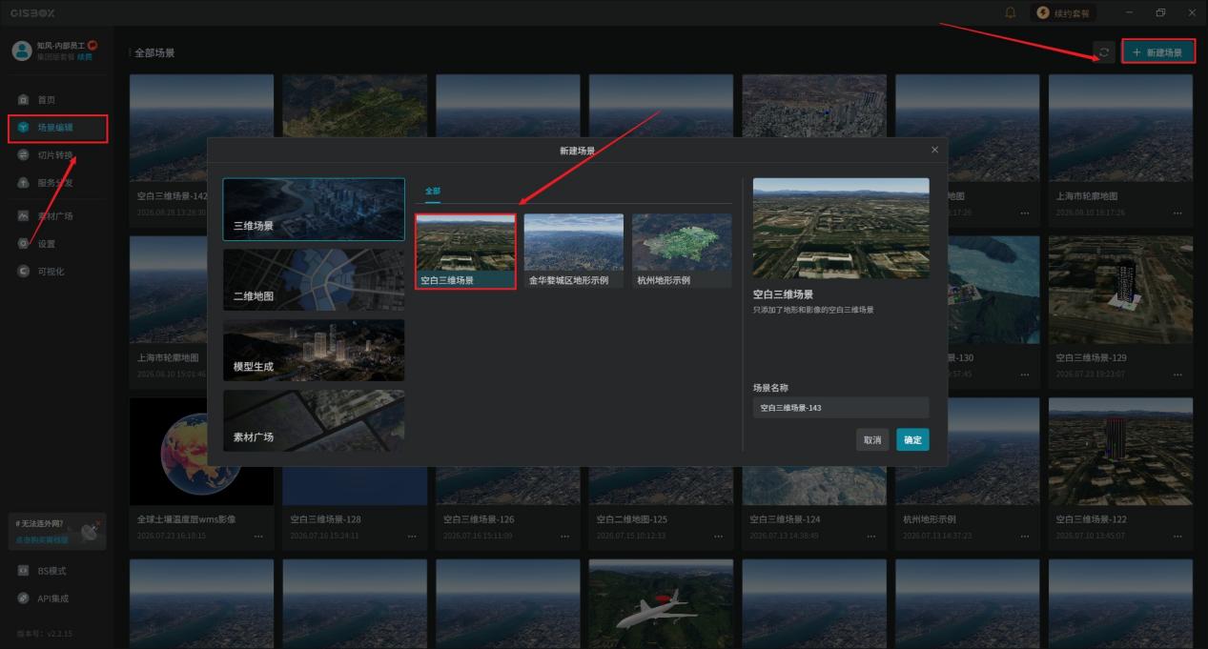Click the 续费 renew link under username
The width and height of the screenshot is (1208, 649).
click(85, 57)
